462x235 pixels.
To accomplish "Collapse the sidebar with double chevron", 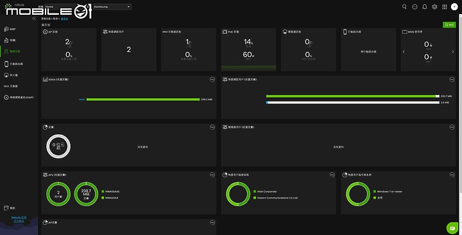I will [34, 19].
